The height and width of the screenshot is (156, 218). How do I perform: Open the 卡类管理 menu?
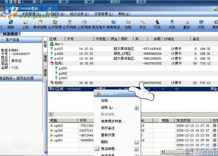click(31, 14)
